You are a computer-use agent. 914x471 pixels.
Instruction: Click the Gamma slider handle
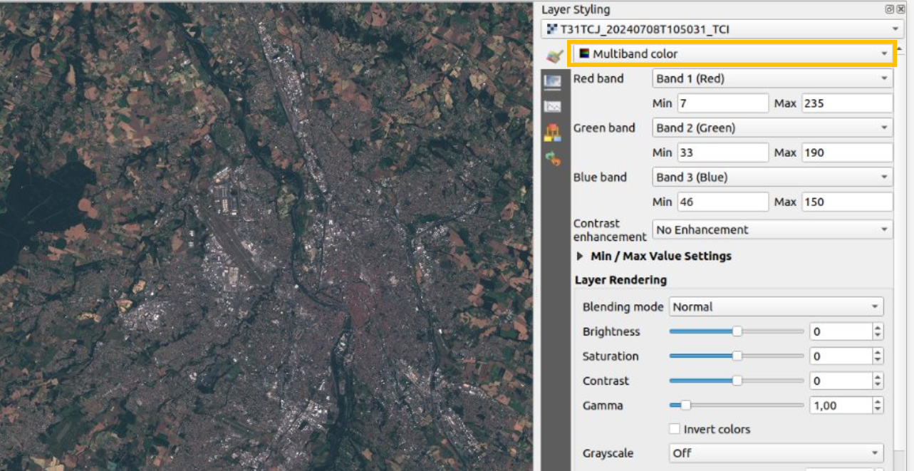pyautogui.click(x=685, y=405)
